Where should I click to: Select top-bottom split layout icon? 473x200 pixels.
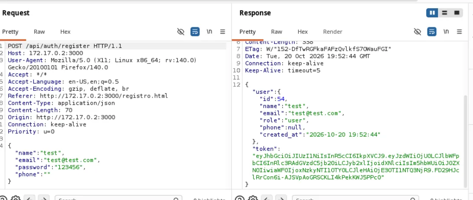tap(444, 13)
